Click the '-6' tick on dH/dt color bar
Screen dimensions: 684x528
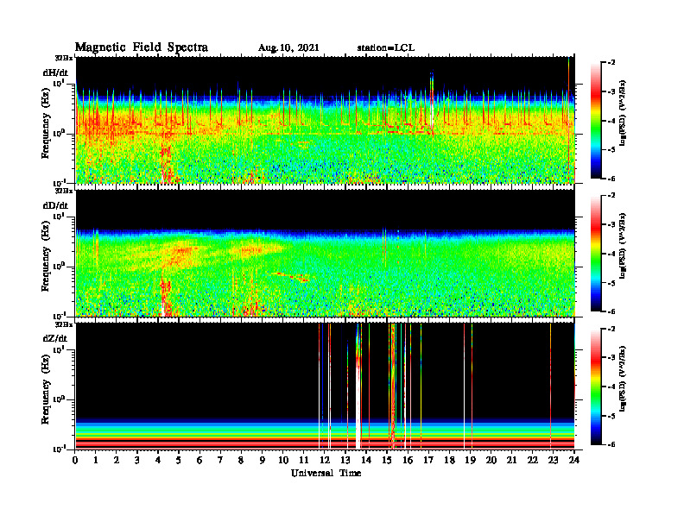611,179
